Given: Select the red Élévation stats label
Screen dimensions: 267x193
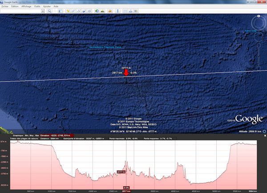Looking at the screenshot, I should point(57,136).
